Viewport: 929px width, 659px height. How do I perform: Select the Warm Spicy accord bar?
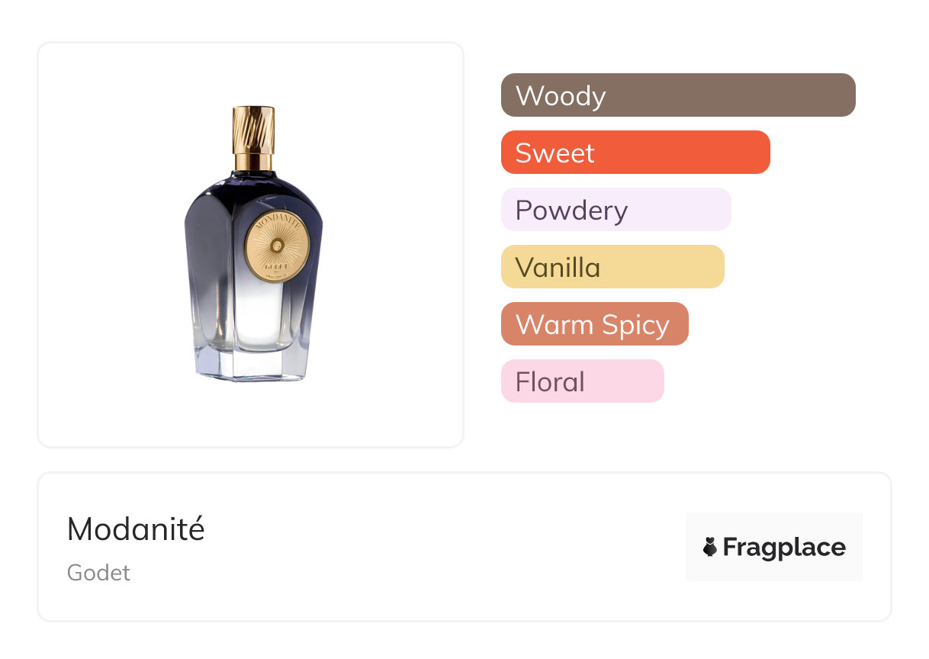(x=594, y=324)
